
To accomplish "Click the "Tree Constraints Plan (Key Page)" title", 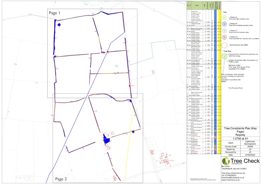I will [x=241, y=130].
